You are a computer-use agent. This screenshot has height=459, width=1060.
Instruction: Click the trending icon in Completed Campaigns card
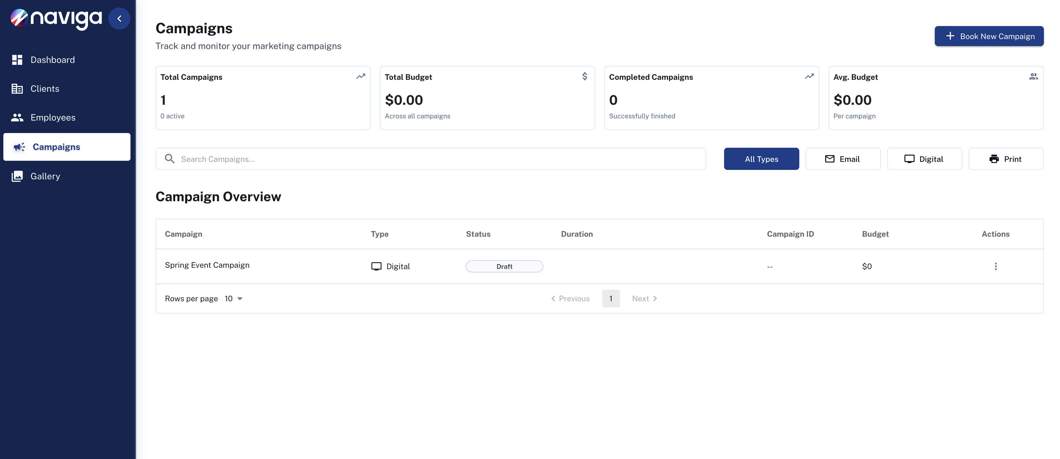(809, 76)
